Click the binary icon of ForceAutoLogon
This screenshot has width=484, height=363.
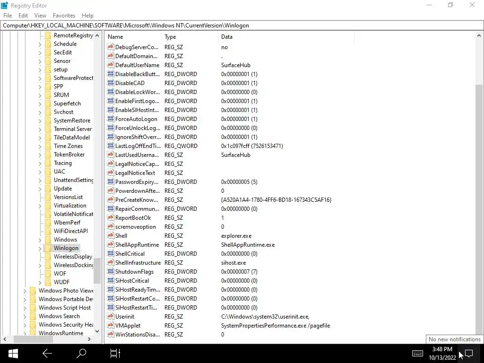(x=111, y=119)
